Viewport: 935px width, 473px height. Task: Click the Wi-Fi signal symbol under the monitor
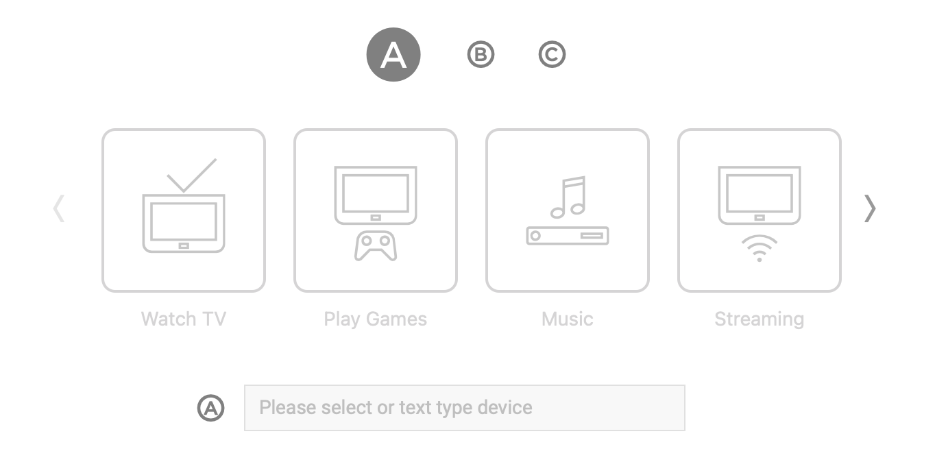[x=759, y=248]
